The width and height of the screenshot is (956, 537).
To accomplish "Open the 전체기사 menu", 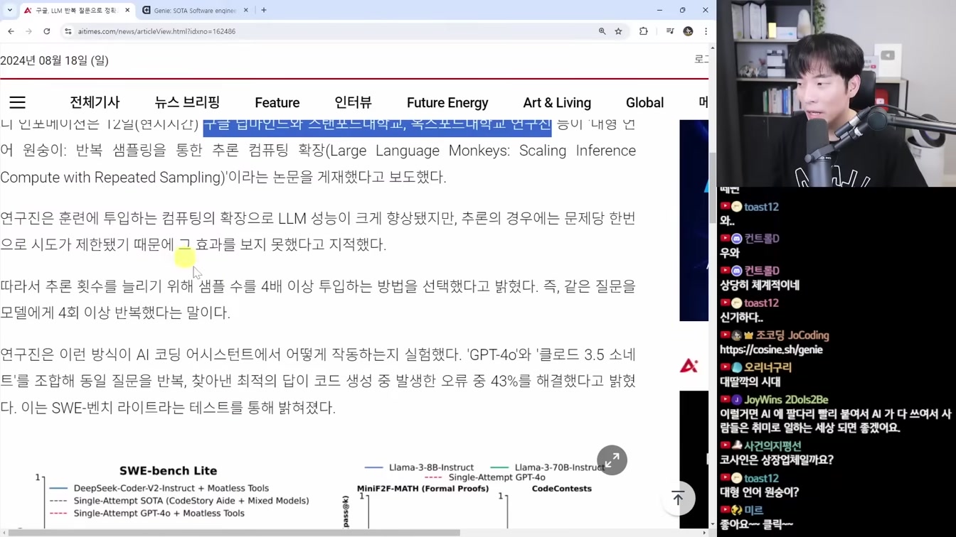I will tap(95, 103).
